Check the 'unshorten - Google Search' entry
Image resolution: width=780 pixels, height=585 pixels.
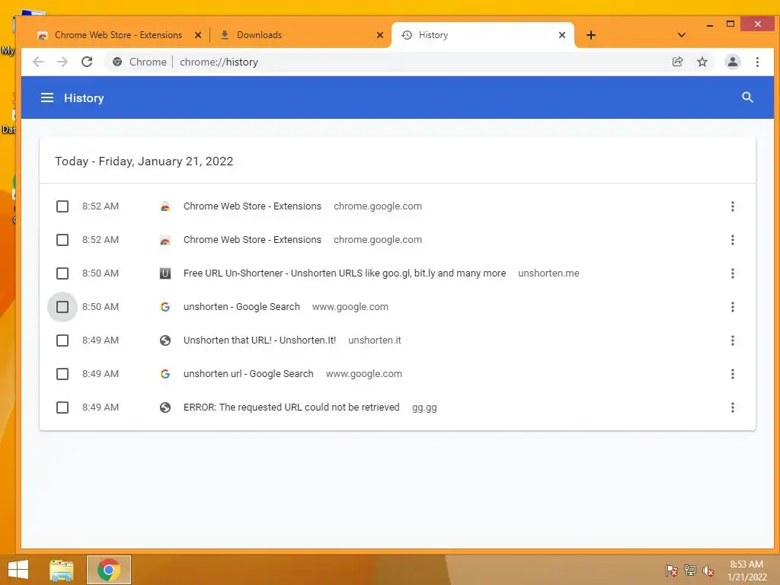[x=62, y=307]
